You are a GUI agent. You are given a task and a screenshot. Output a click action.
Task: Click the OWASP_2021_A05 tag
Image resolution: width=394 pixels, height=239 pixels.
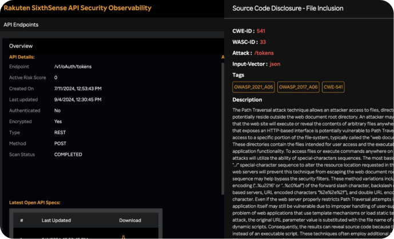point(253,87)
